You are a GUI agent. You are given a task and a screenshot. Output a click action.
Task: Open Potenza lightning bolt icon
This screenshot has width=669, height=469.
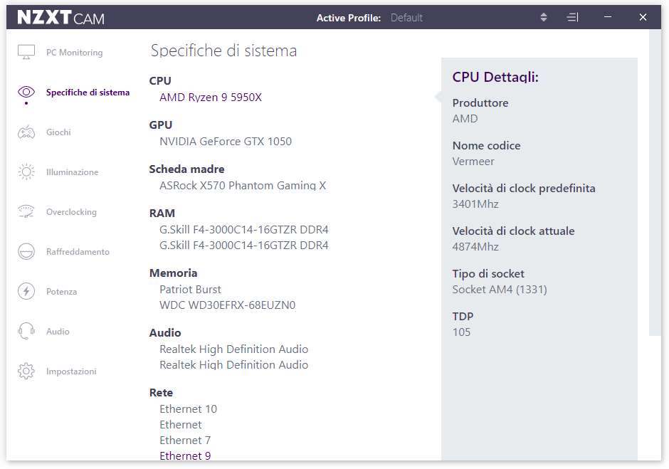click(x=26, y=292)
